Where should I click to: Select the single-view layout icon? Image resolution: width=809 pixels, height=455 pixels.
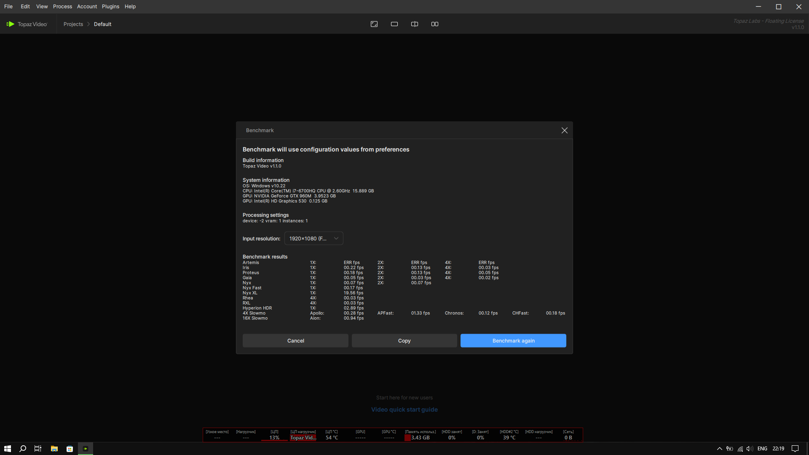tap(394, 24)
